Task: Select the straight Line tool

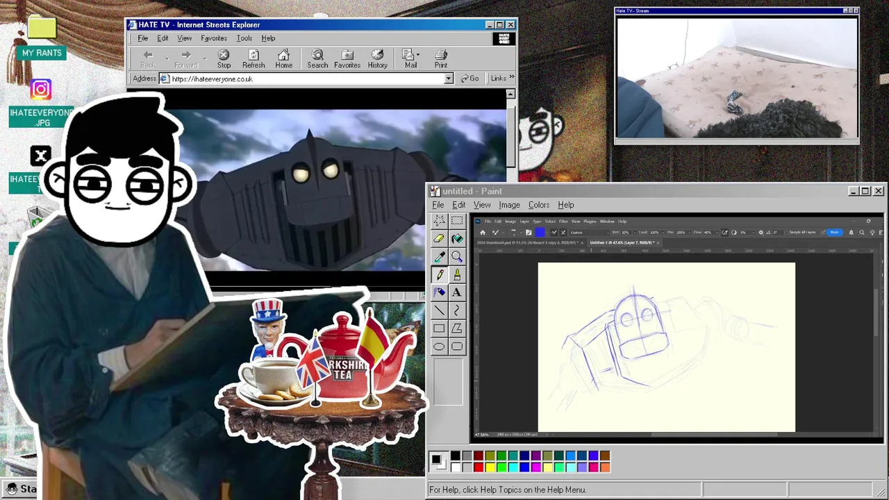Action: 439,310
